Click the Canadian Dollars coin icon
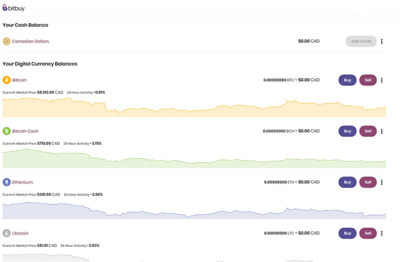Screen dimensions: 401x262 (7, 41)
